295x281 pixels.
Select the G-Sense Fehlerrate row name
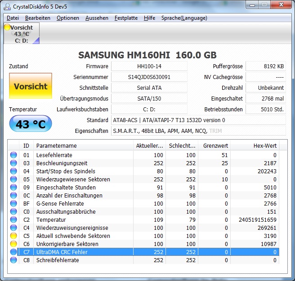[x=60, y=204]
